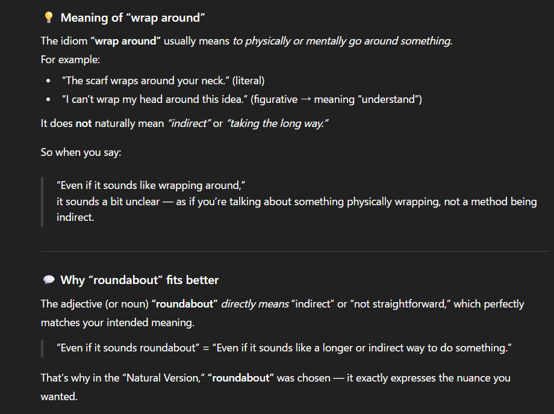Click the arrow symbol in the figurative example
Viewport: 554px width, 414px height.
coord(305,99)
